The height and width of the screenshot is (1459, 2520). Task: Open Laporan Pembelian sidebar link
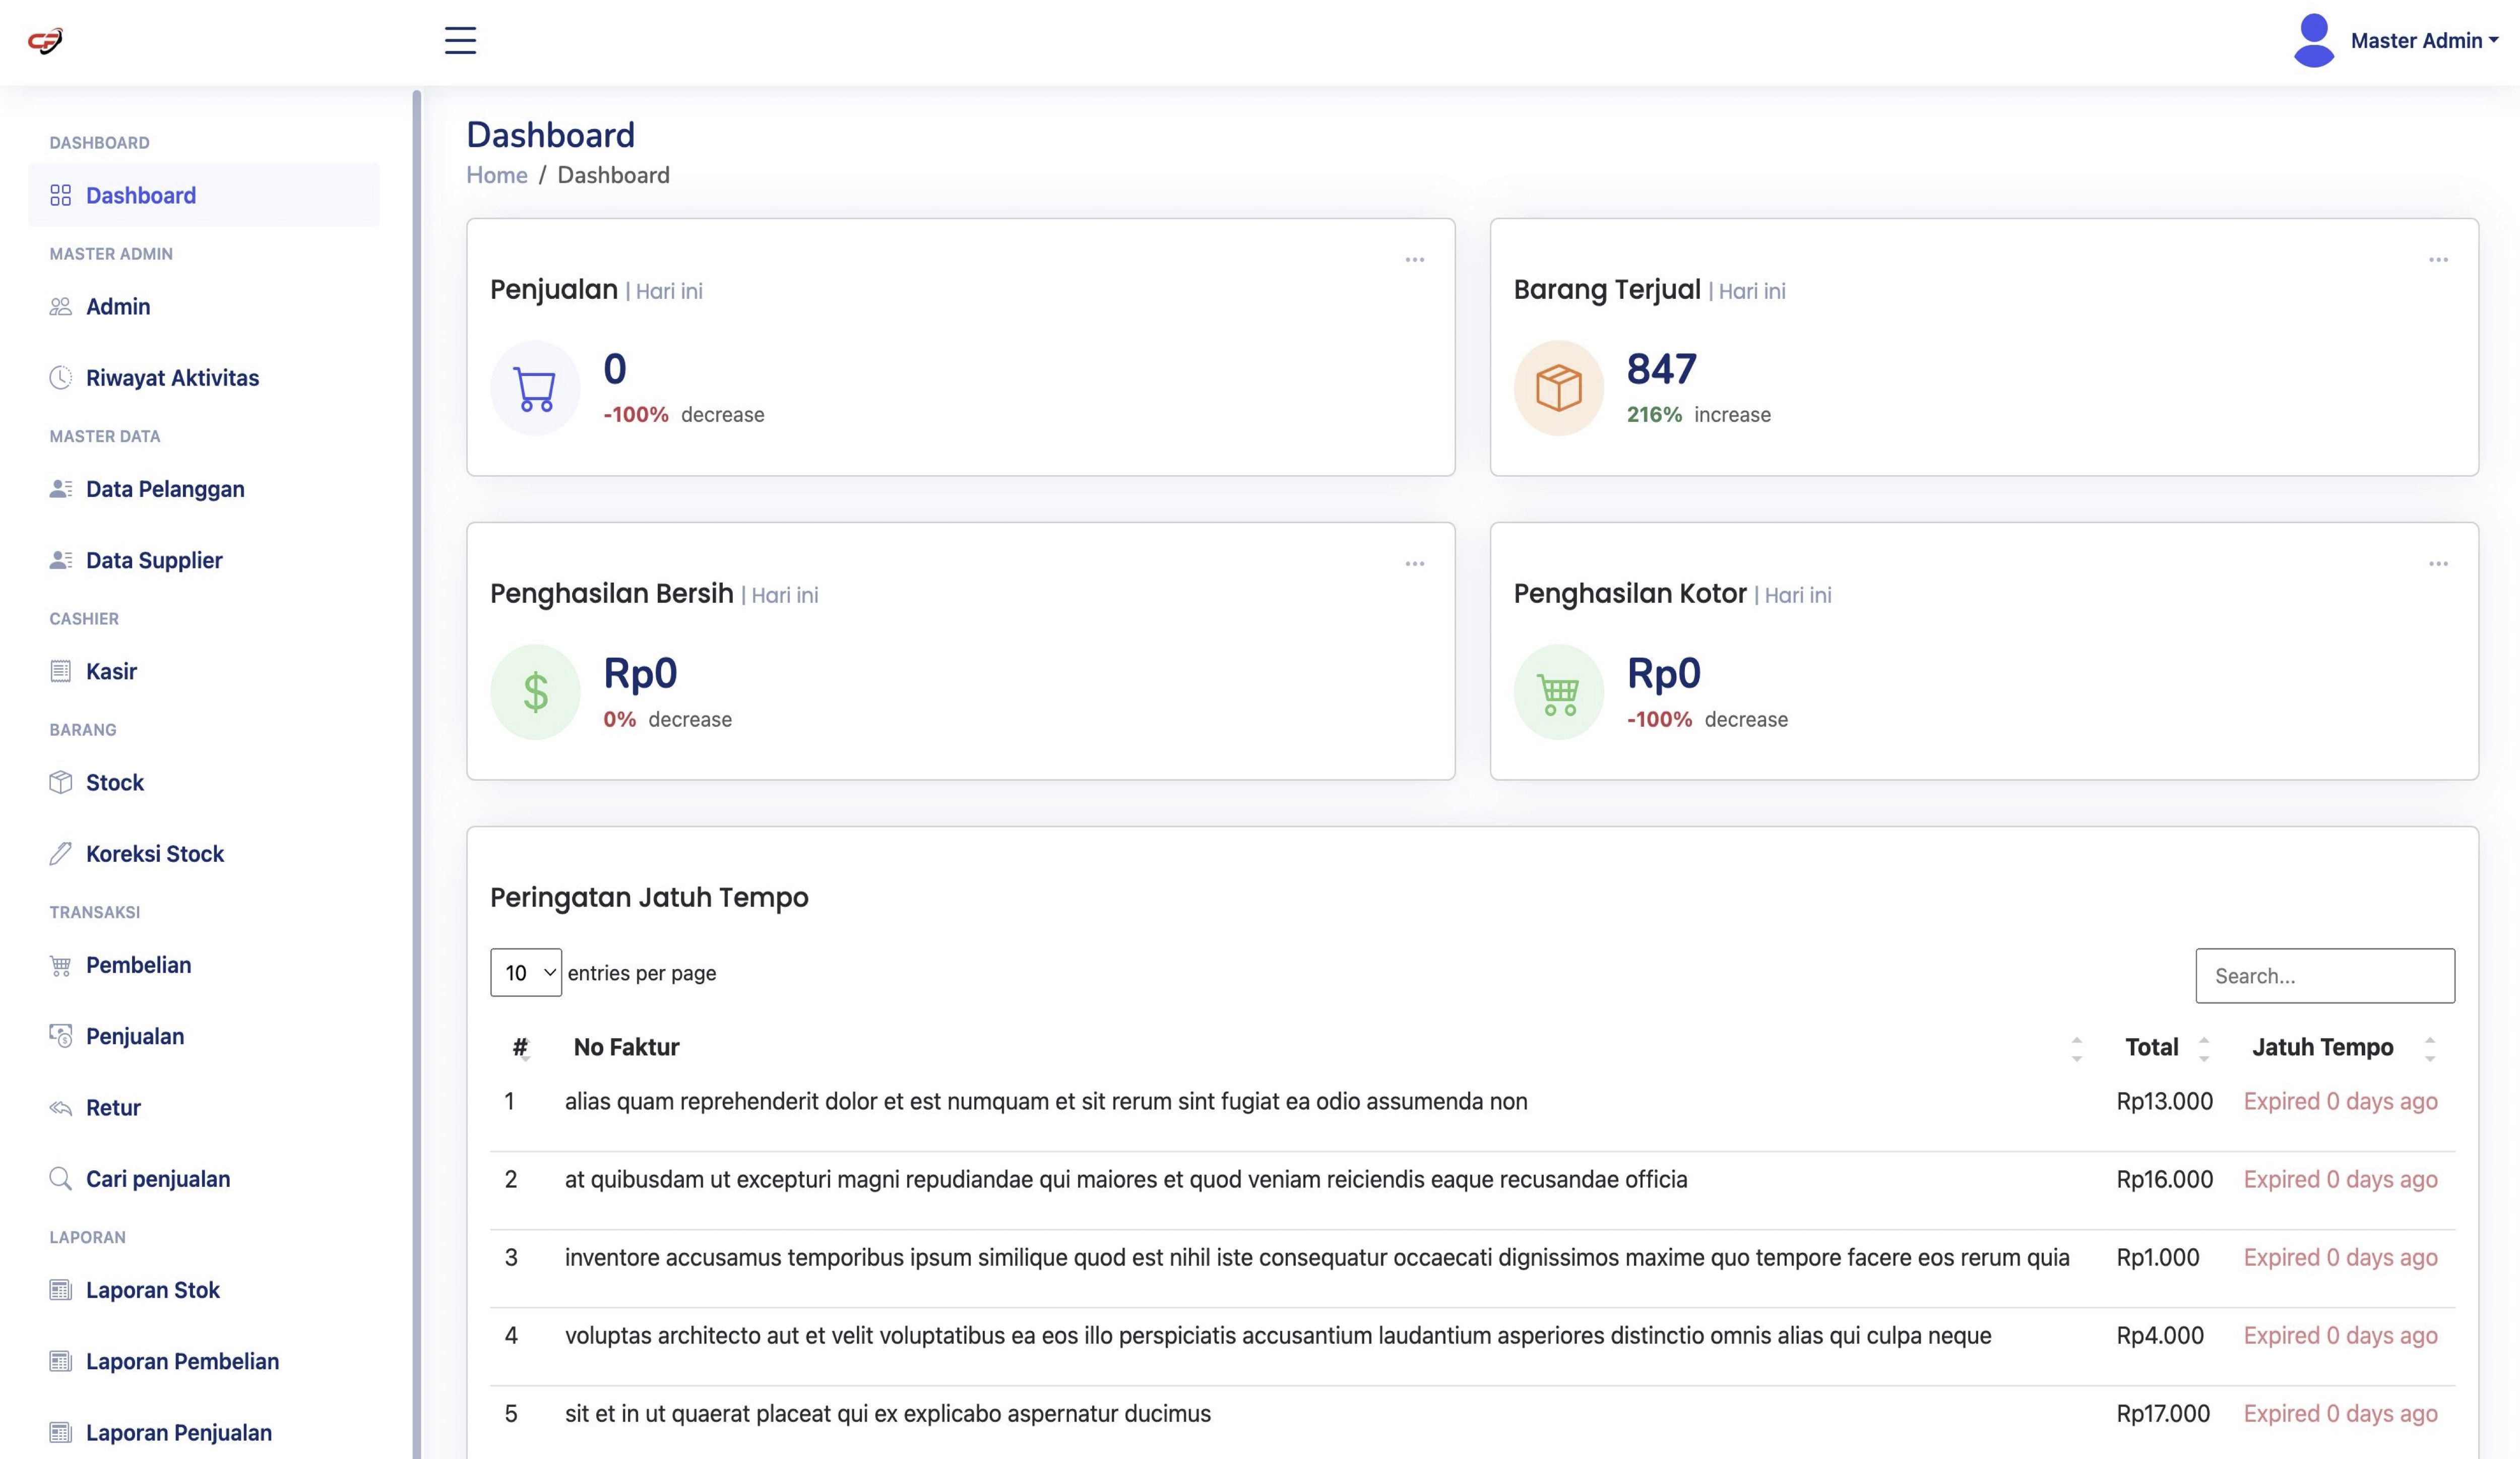182,1361
